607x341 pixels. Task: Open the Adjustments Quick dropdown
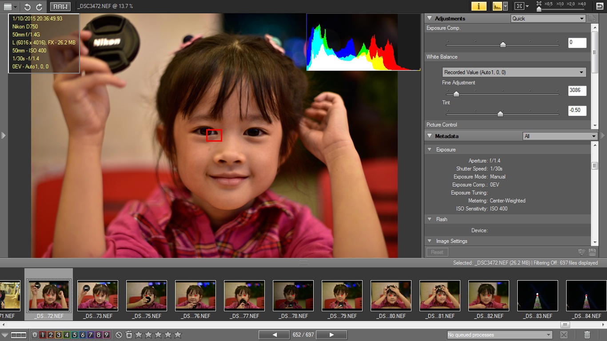click(548, 19)
